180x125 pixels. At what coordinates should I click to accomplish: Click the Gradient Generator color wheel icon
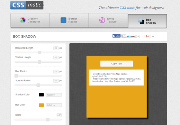23,20
